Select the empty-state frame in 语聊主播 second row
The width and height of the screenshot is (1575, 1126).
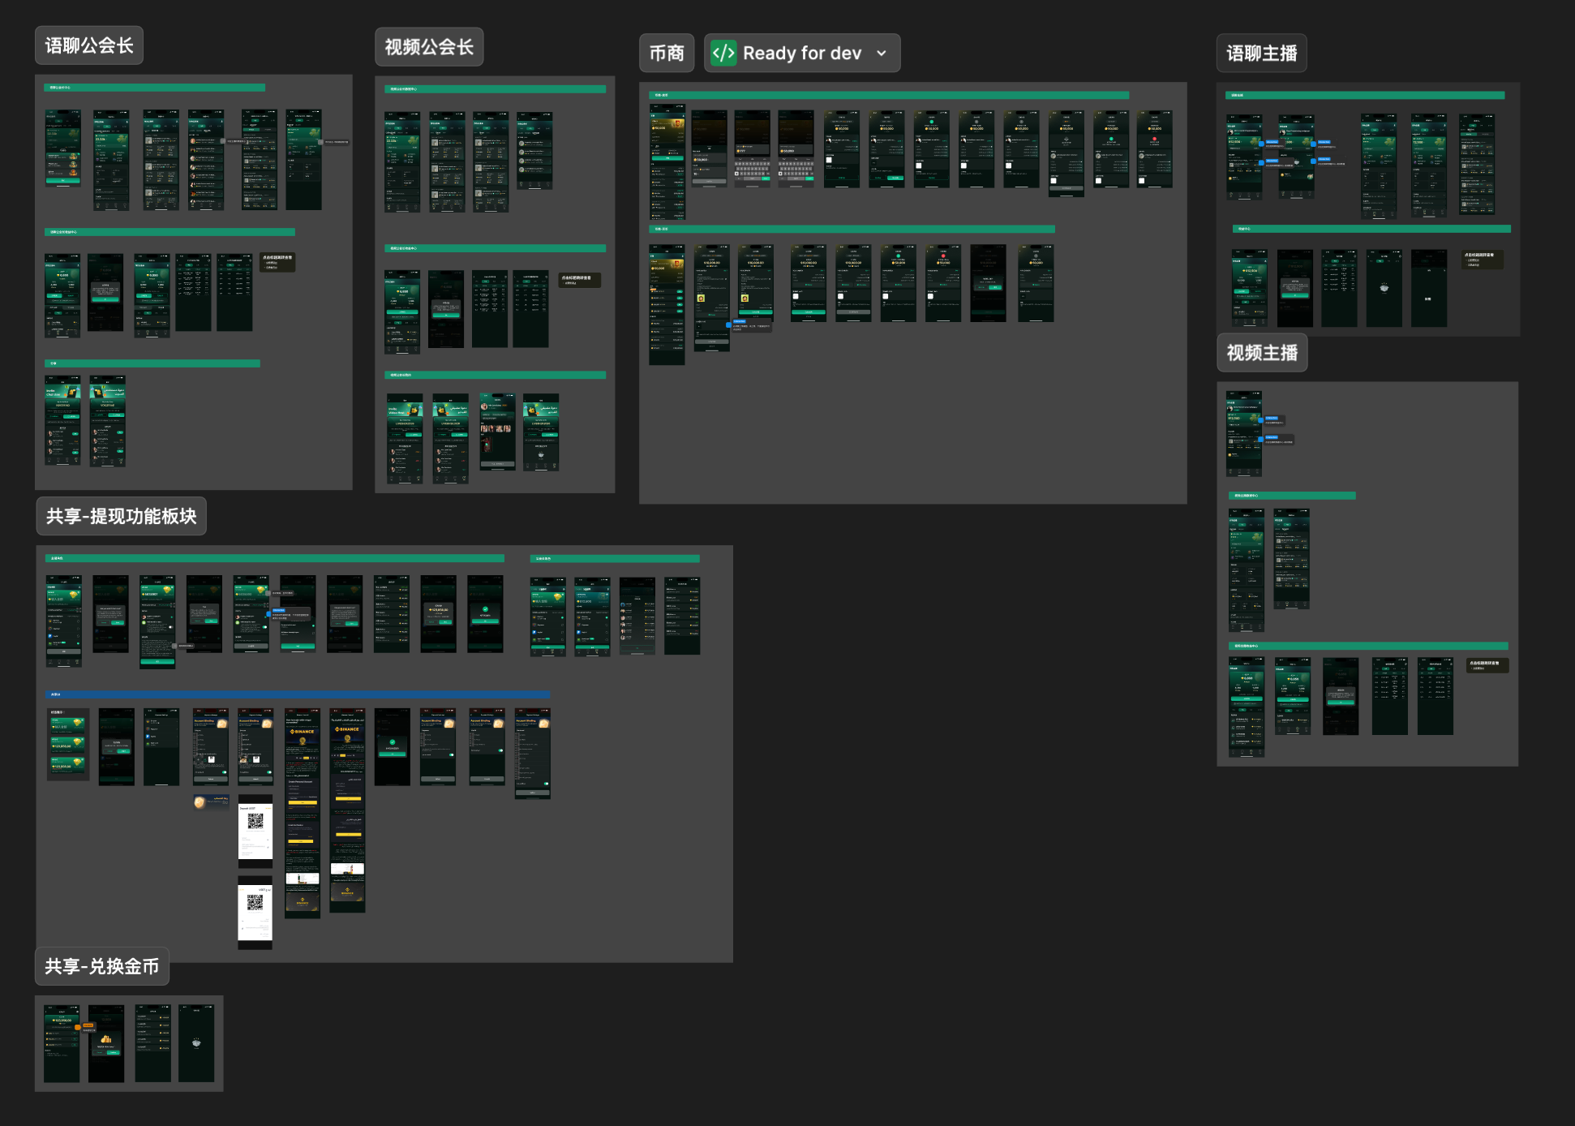click(x=1384, y=288)
